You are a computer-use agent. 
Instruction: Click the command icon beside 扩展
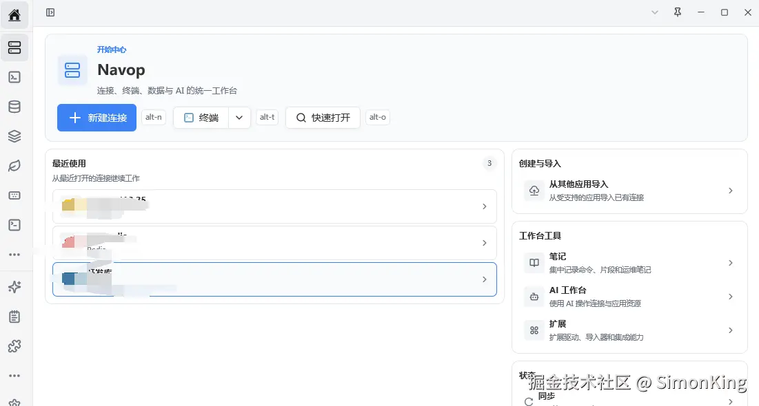[534, 330]
